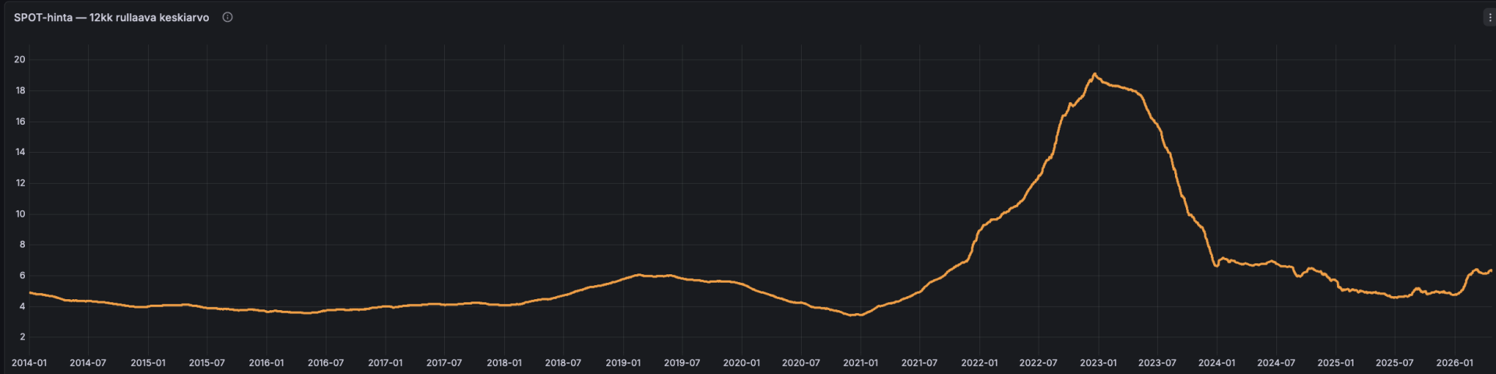This screenshot has width=1496, height=374.
Task: Click the line's start point at 2014-01
Action: [30, 293]
